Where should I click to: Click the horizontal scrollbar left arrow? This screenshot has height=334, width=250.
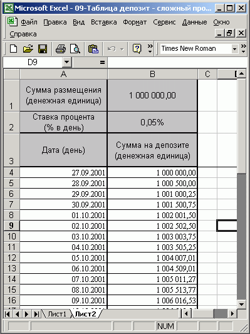(x=186, y=313)
